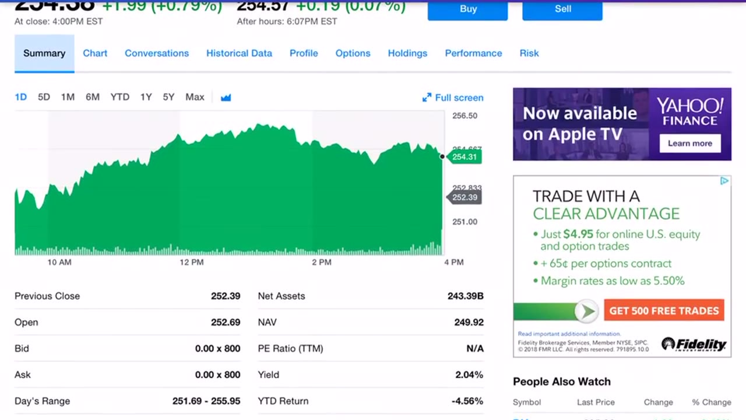Click the Net Assets value 243.39B
Image resolution: width=746 pixels, height=420 pixels.
coord(465,296)
